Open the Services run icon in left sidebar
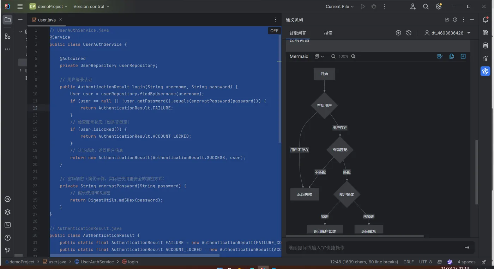This screenshot has height=269, width=494. [7, 199]
